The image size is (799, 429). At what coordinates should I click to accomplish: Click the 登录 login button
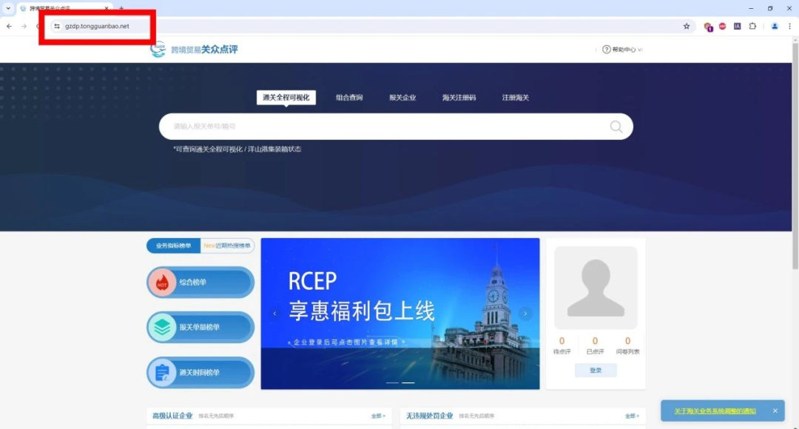pos(596,370)
